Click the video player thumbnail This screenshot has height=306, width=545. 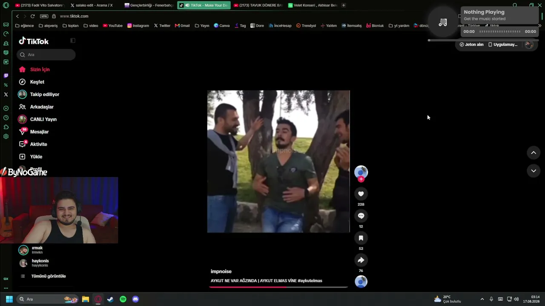point(278,161)
